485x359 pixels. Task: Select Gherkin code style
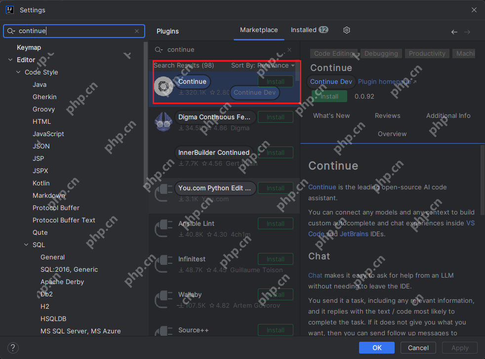(44, 97)
